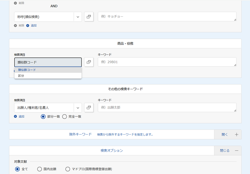Click popup window icon beside 称呼(類似検索) dropdown

89,17
